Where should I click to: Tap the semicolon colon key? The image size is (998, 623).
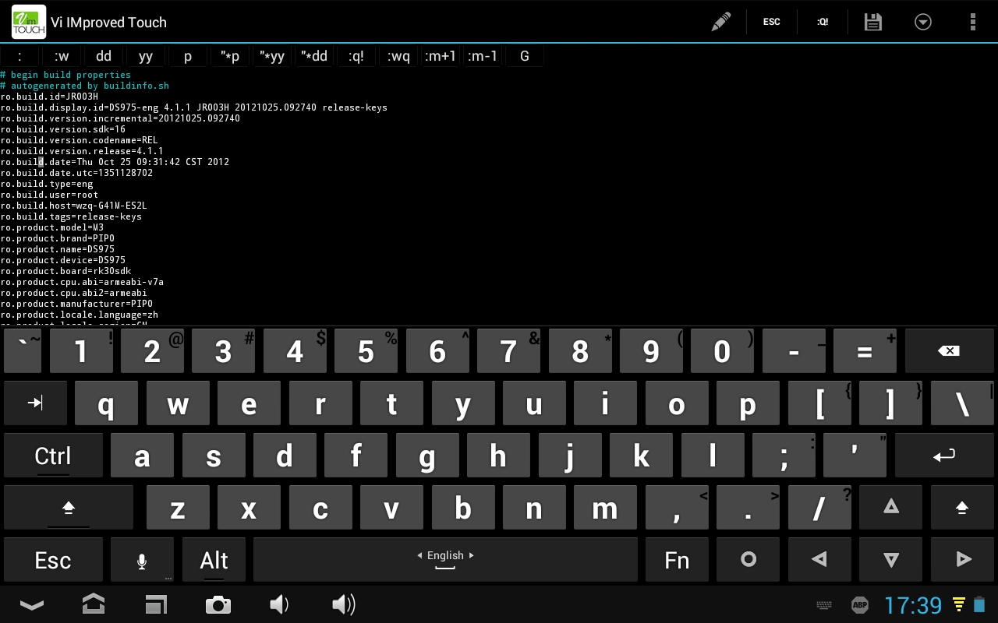(x=784, y=456)
